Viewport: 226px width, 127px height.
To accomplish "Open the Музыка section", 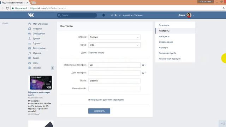I will (x=37, y=53).
